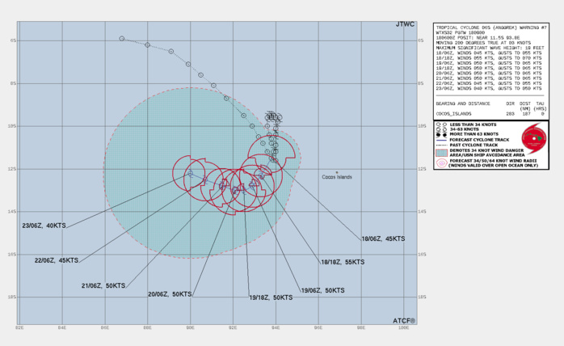The height and width of the screenshot is (346, 564).
Task: Click the 21/06Z, 50KTS forecast label
Action: [x=105, y=285]
